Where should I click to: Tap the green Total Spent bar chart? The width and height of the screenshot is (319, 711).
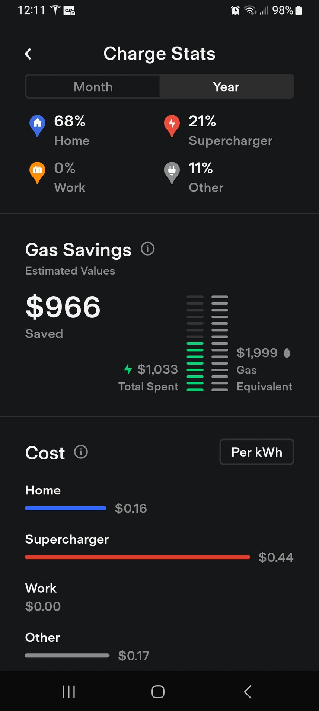[x=195, y=366]
